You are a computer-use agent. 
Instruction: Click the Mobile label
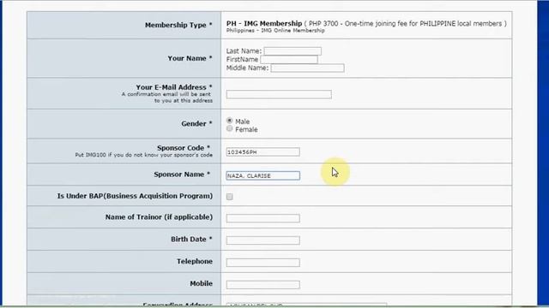pos(202,283)
